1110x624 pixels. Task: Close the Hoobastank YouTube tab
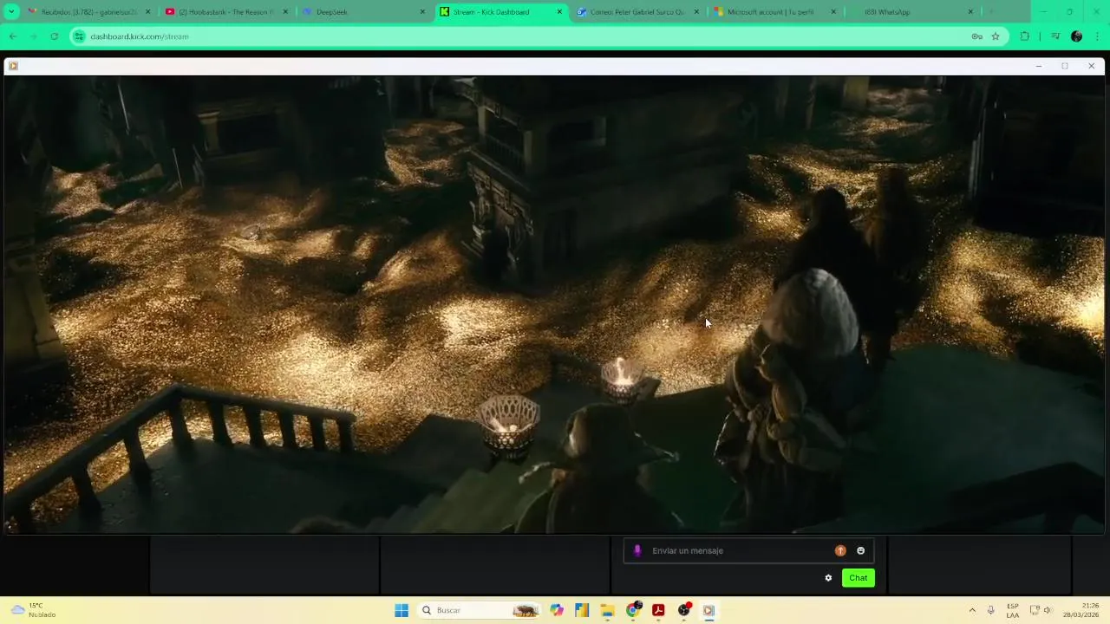click(x=285, y=12)
